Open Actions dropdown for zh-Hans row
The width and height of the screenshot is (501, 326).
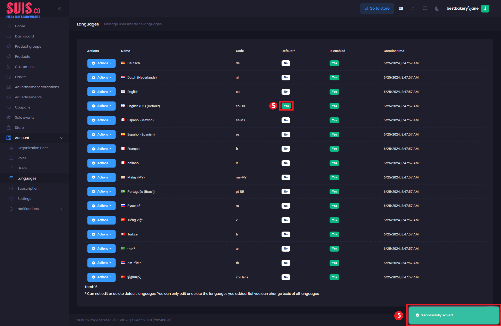102,277
